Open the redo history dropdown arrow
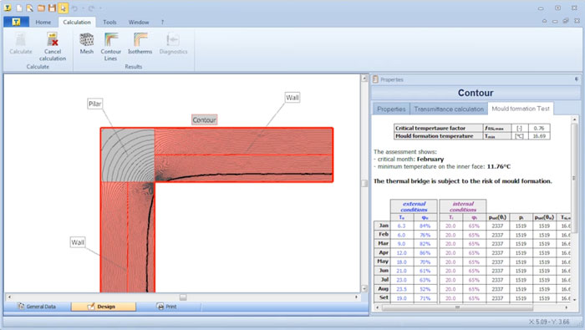The height and width of the screenshot is (330, 585). point(100,8)
